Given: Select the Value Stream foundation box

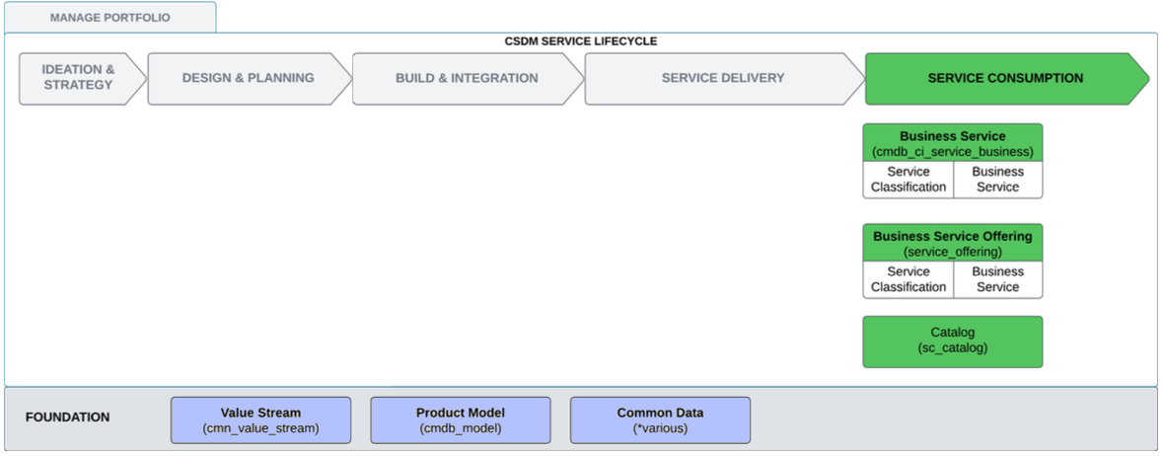Looking at the screenshot, I should coord(260,420).
